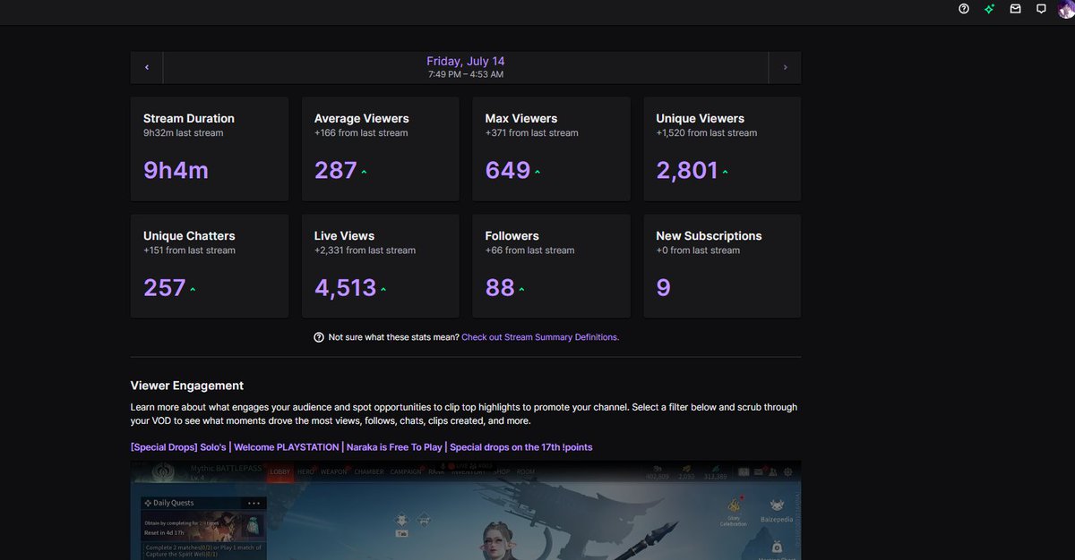
Task: Click the '2,801' unique viewers value
Action: [687, 170]
